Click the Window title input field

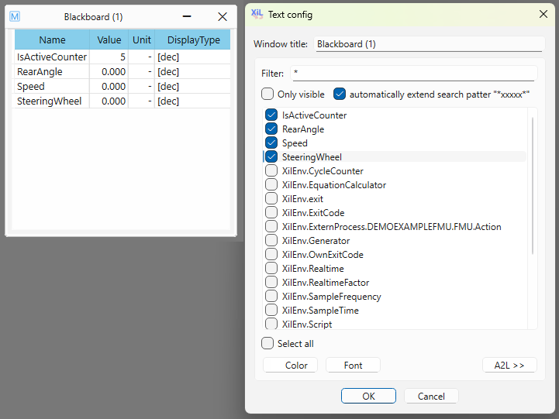[x=429, y=44]
